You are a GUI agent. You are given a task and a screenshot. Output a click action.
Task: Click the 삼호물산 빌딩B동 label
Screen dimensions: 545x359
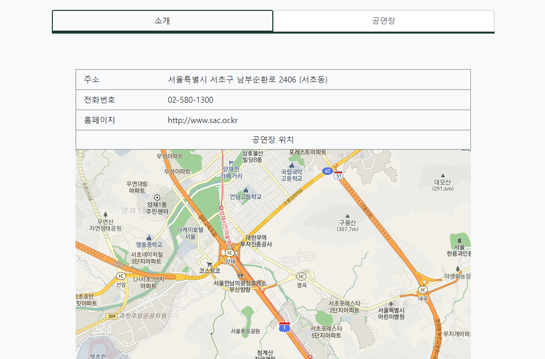point(252,157)
